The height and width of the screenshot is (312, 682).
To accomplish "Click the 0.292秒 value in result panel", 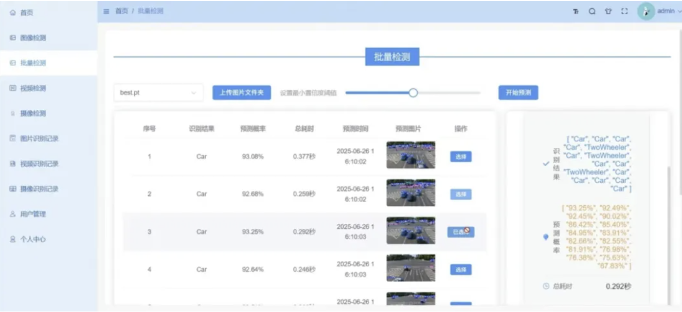I will click(618, 286).
